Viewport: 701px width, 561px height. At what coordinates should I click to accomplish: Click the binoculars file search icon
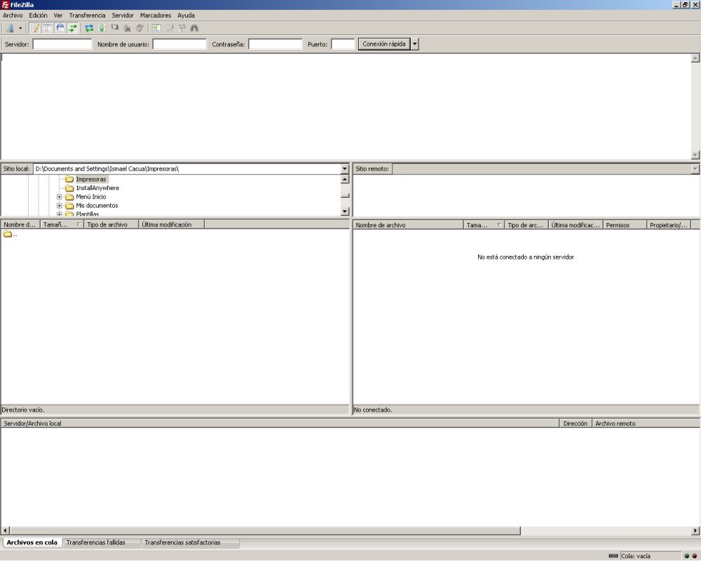click(x=194, y=28)
